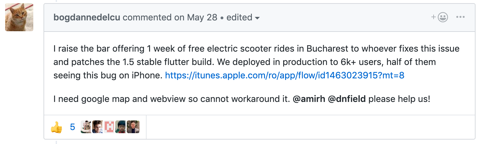Visit the @amirh mention profile
This screenshot has height=144, width=480.
click(x=309, y=99)
